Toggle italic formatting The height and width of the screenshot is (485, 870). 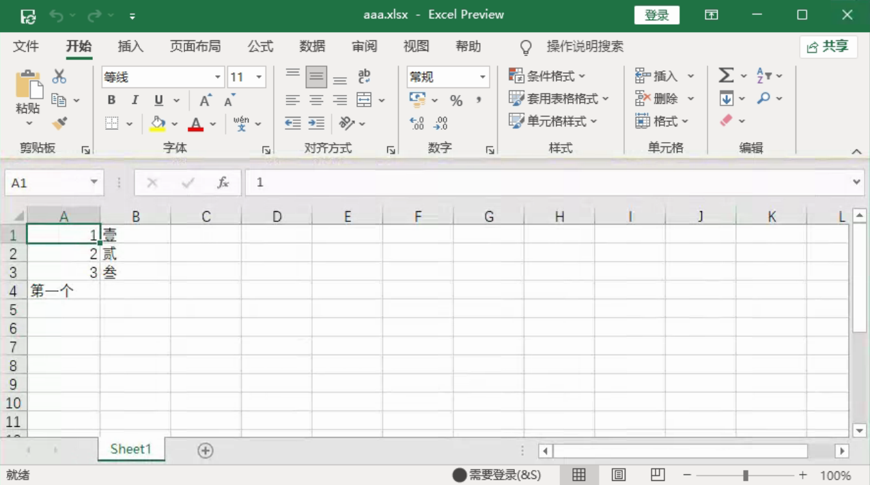[x=135, y=100]
